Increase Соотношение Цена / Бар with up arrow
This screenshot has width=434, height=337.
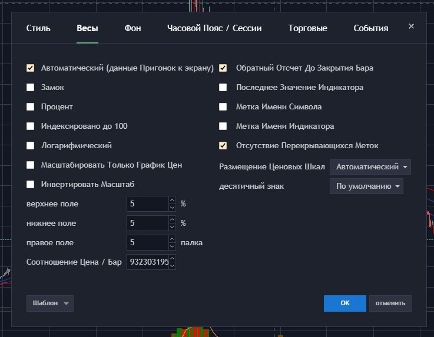click(x=172, y=258)
